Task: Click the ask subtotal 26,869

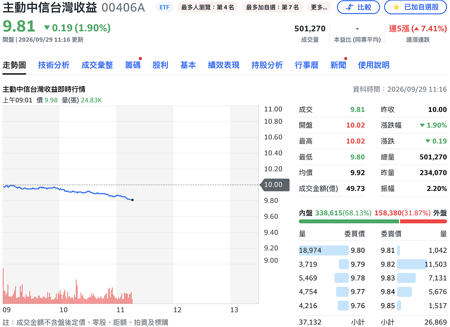Action: click(x=436, y=322)
